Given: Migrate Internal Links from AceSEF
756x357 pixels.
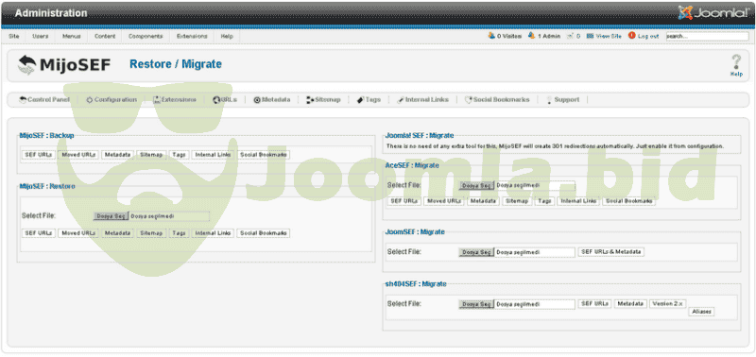Looking at the screenshot, I should point(578,201).
